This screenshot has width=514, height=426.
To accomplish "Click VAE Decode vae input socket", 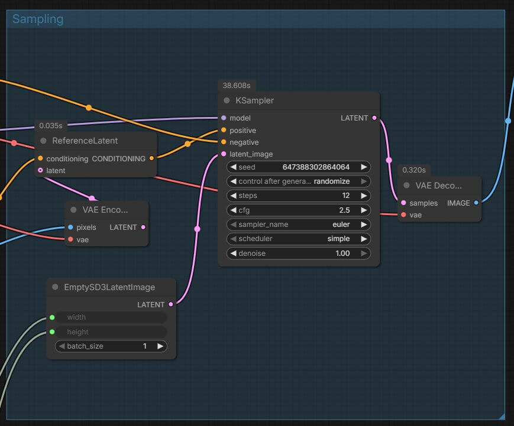I will point(403,215).
